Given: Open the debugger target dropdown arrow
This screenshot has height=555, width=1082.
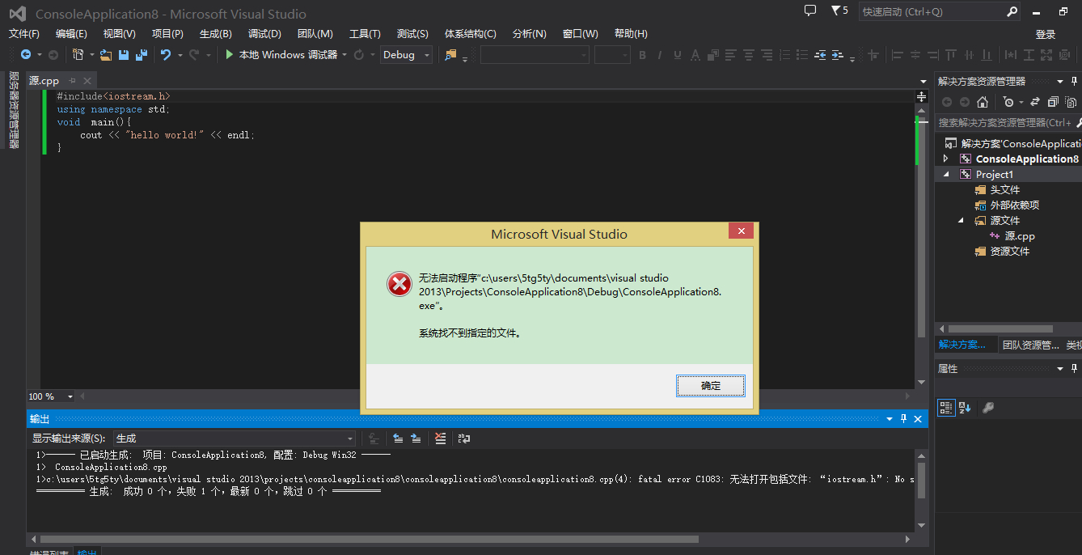Looking at the screenshot, I should 344,55.
